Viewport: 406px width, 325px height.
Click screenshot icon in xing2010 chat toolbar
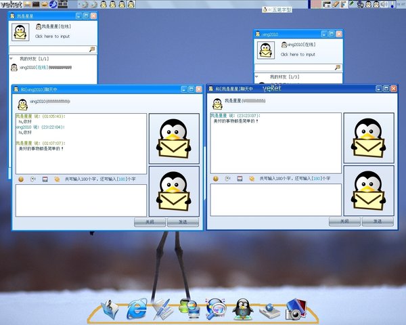[x=45, y=179]
